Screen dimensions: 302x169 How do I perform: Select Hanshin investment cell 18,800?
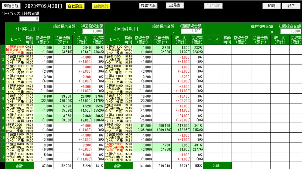(x=142, y=108)
